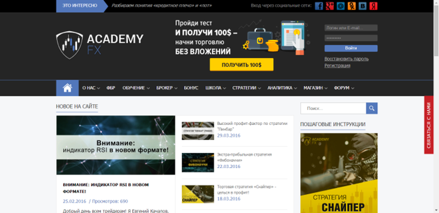The height and width of the screenshot is (213, 439).
Task: Open the Снайпер strategy article thumbnail
Action: (198, 194)
